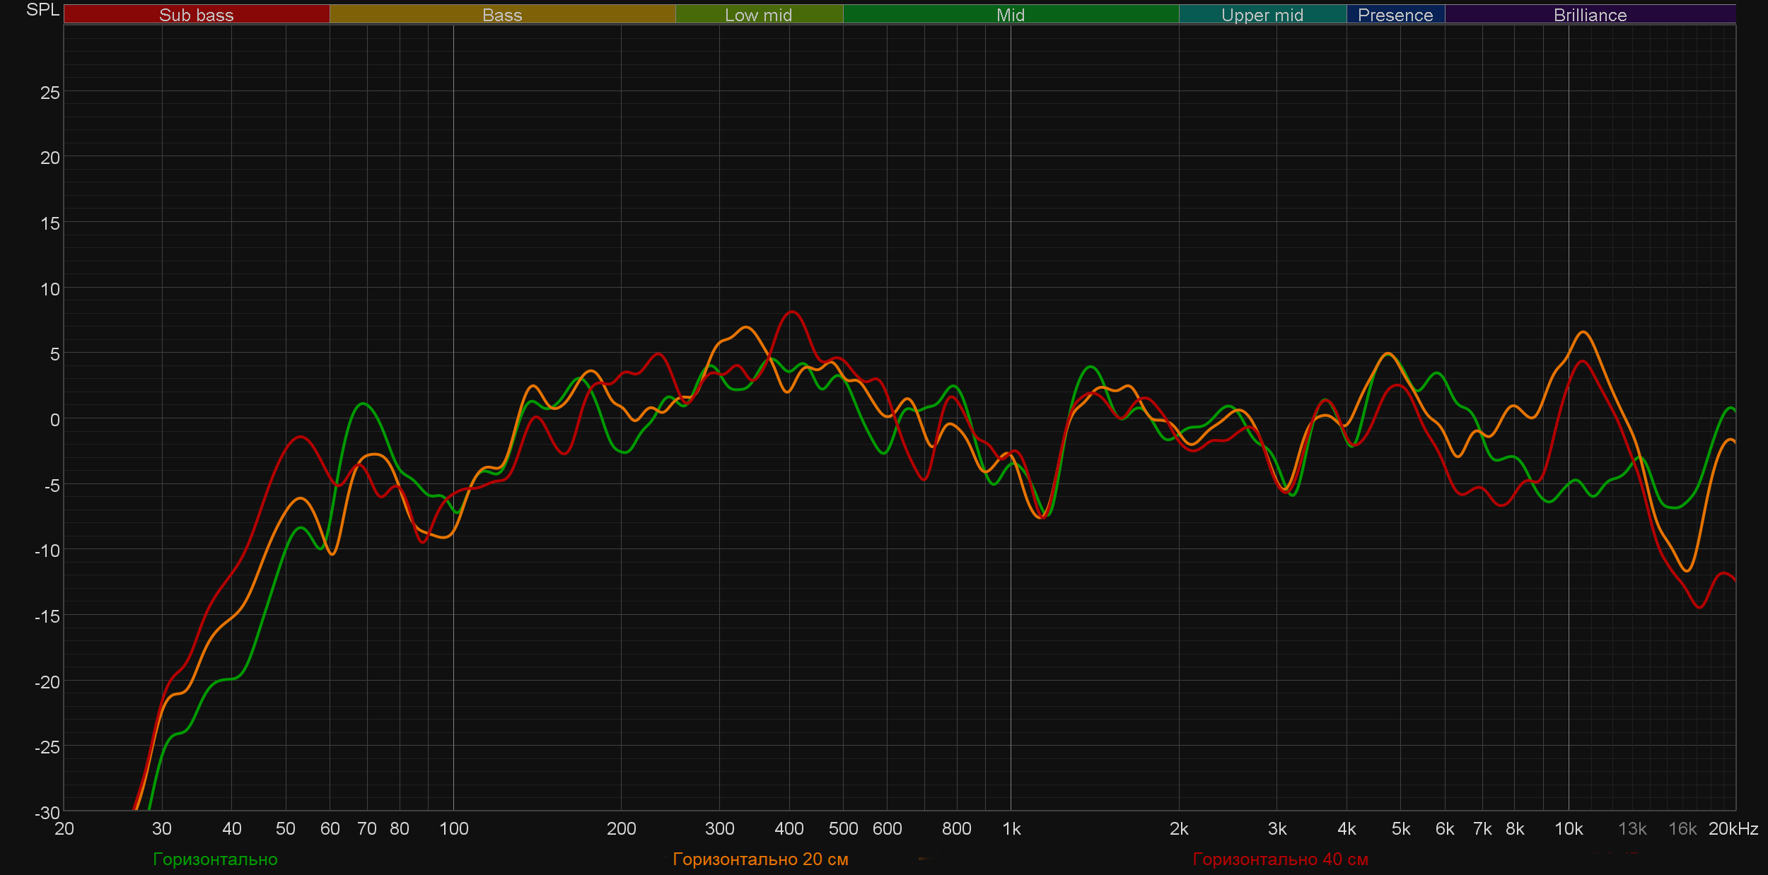Click the 20kHz label on frequency axis
The width and height of the screenshot is (1768, 875).
point(1733,829)
